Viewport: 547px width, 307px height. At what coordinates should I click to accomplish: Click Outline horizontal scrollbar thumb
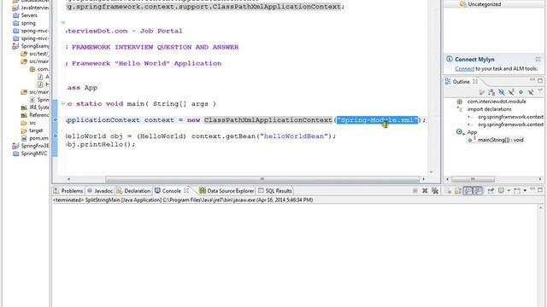coord(473,179)
